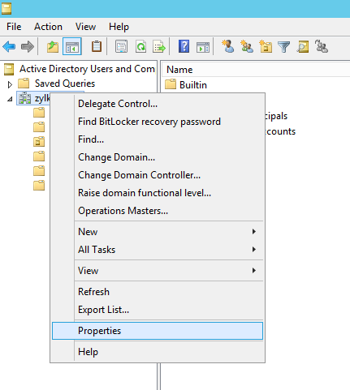Click the blue Back arrow toolbar icon
The width and height of the screenshot is (350, 390).
(x=9, y=47)
